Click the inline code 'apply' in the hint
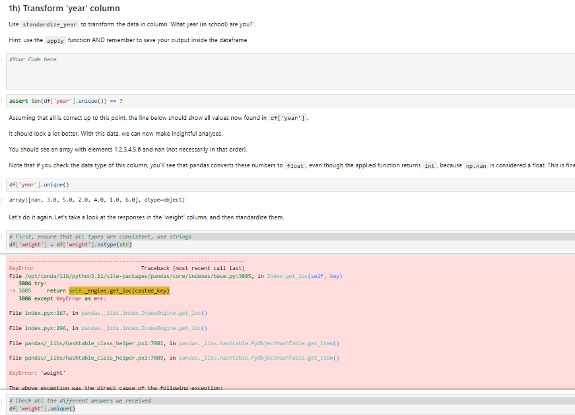 55,41
